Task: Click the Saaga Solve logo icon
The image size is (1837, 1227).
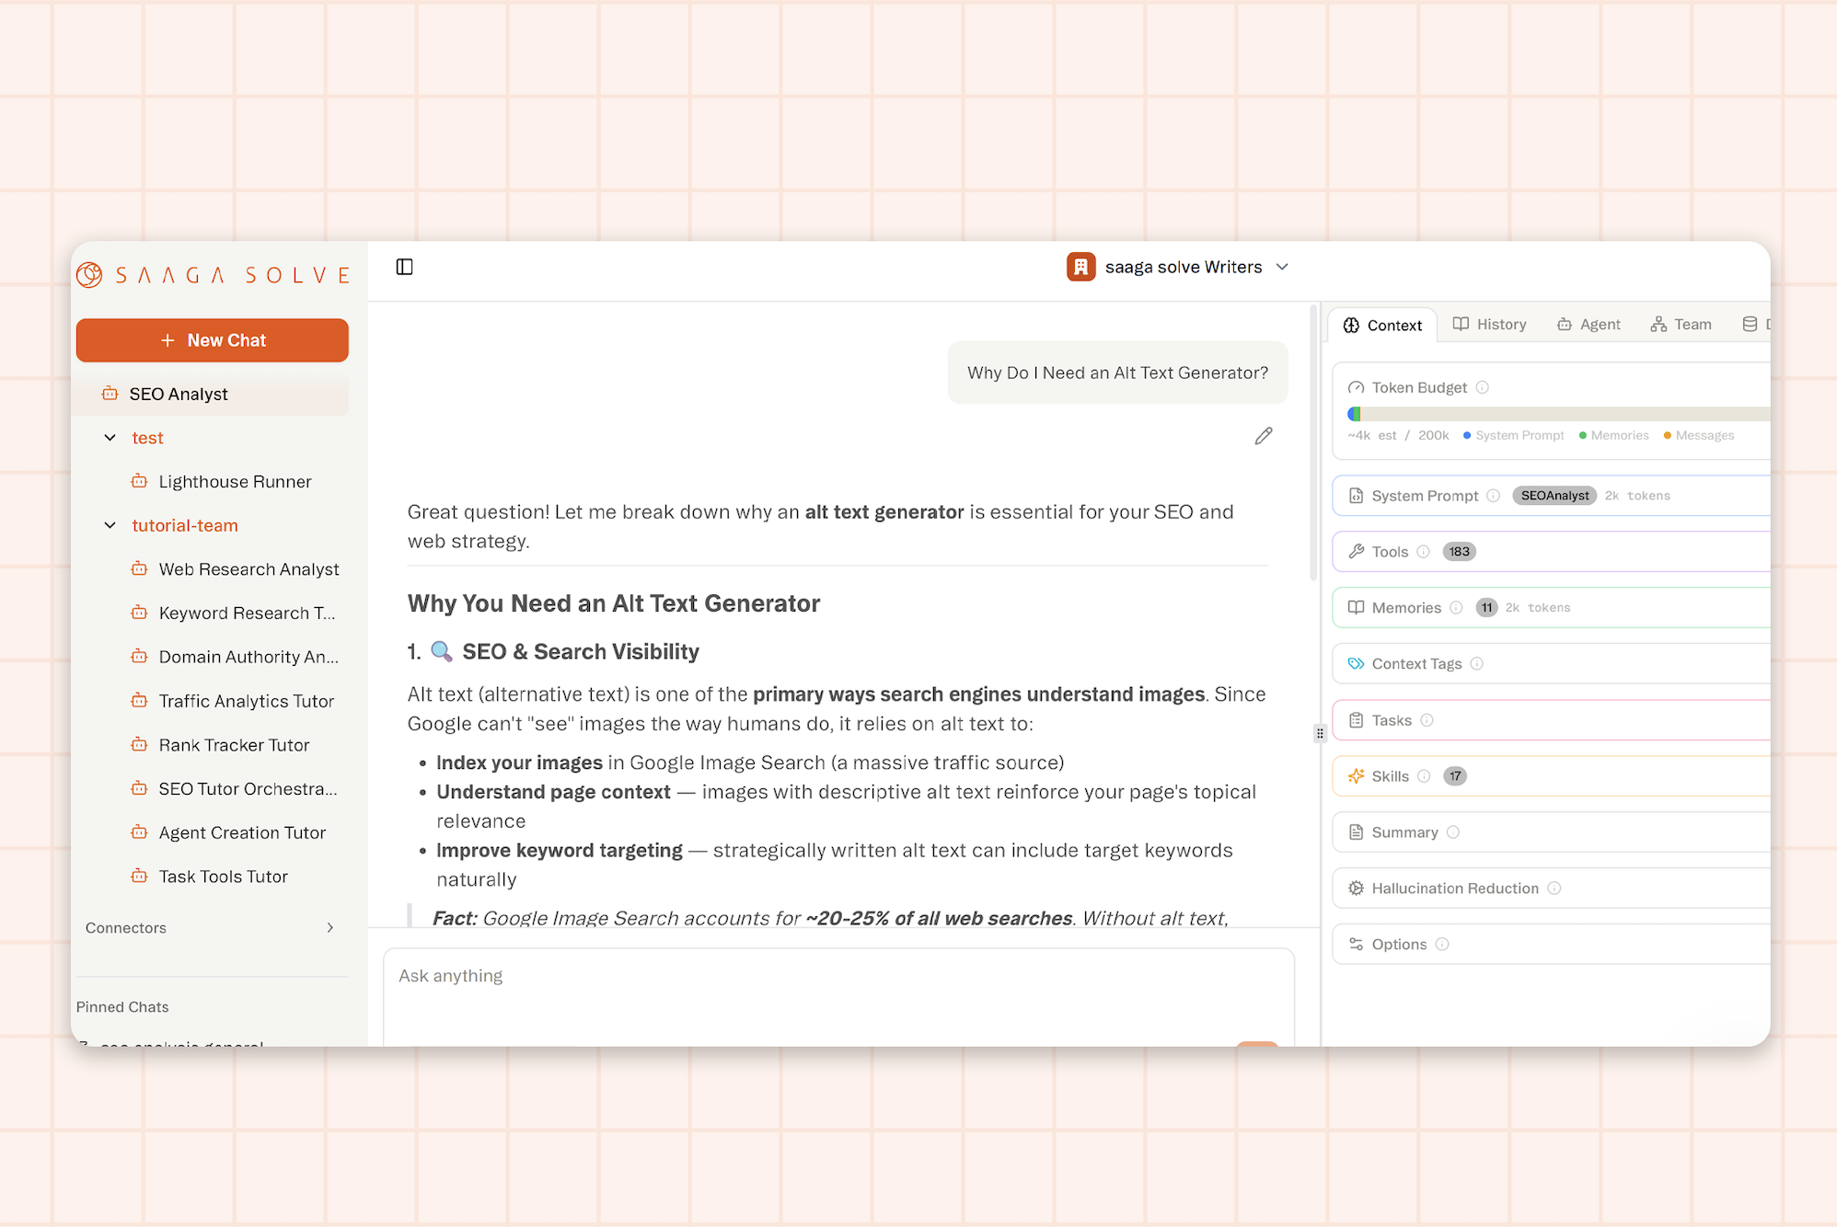Action: click(x=89, y=274)
